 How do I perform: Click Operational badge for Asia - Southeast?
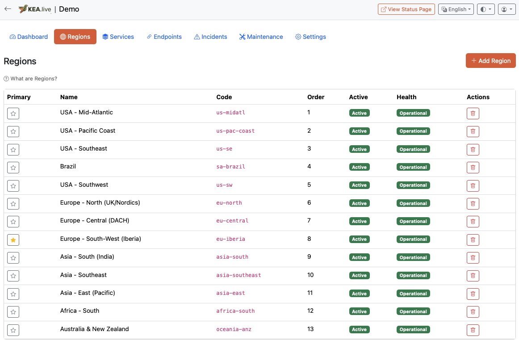click(x=413, y=276)
